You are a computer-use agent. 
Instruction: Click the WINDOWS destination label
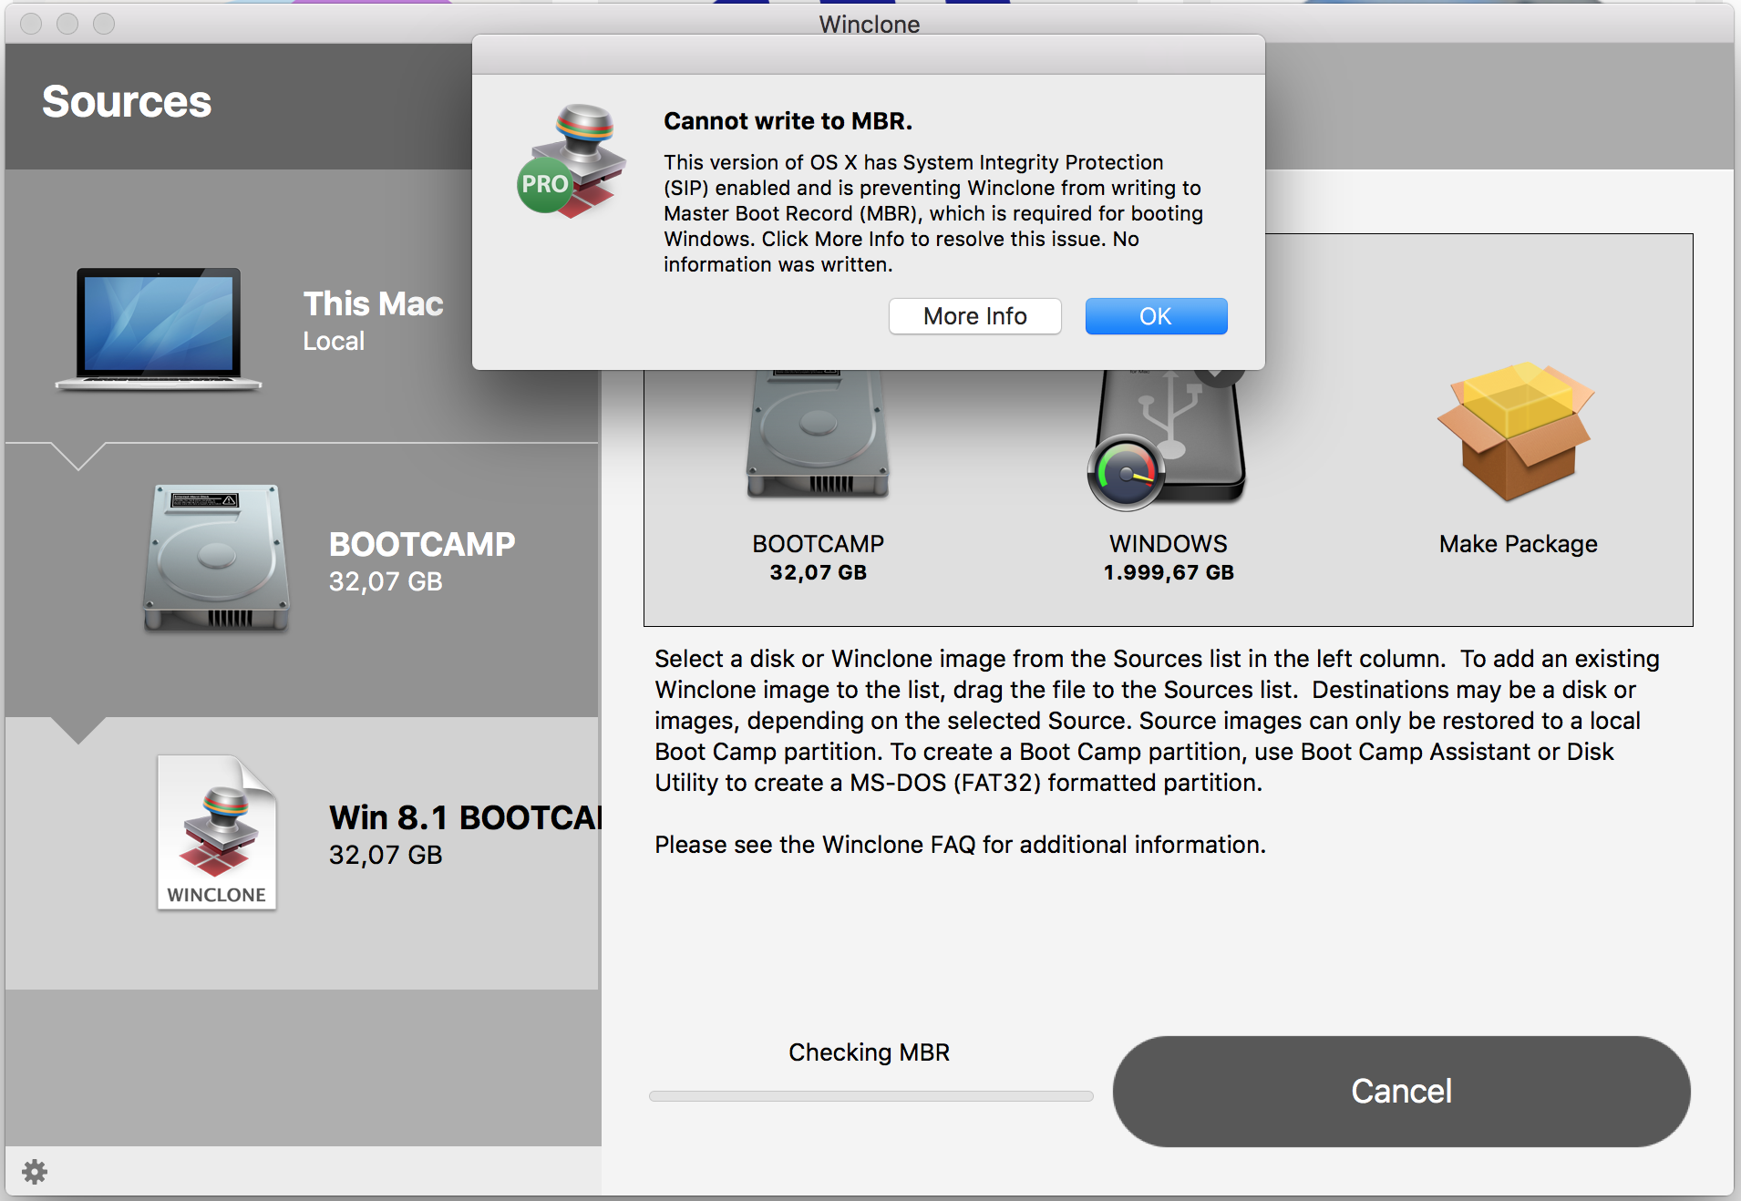(1169, 544)
